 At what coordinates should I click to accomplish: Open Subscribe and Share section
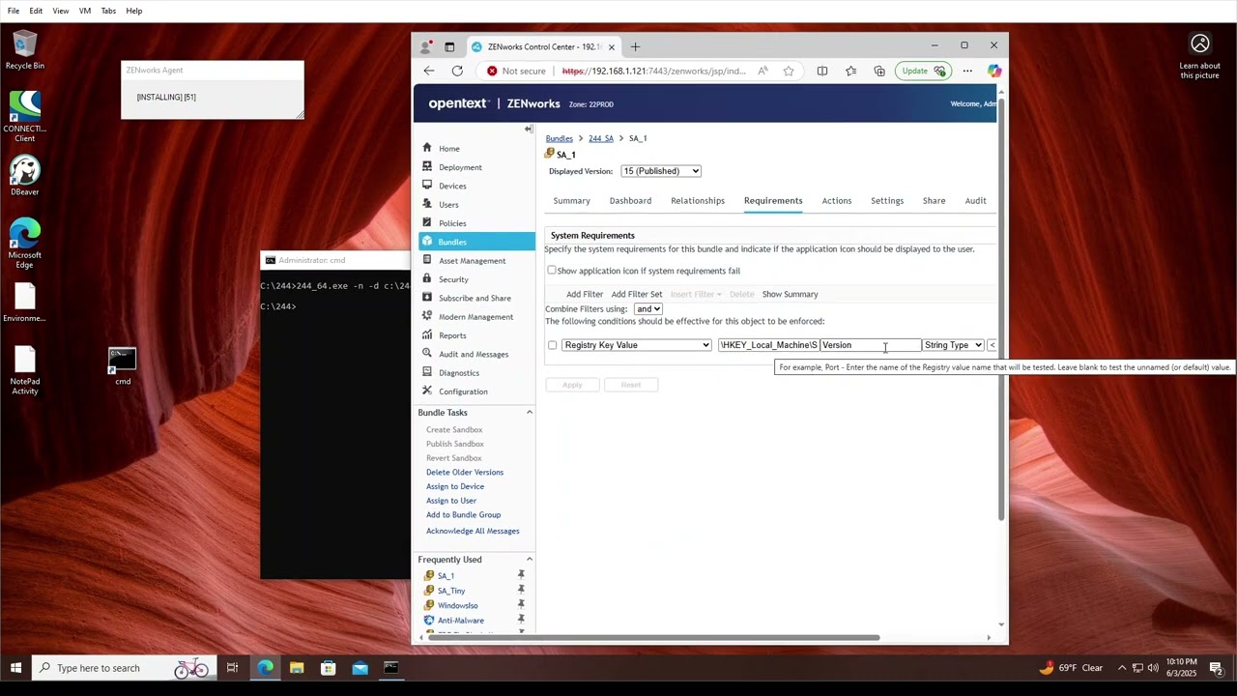click(x=475, y=298)
